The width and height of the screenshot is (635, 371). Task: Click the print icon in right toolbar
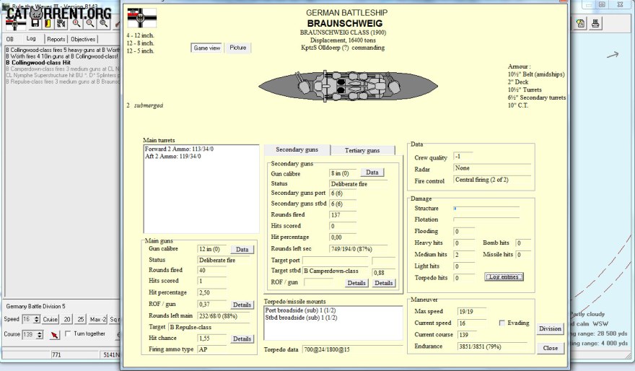click(595, 23)
